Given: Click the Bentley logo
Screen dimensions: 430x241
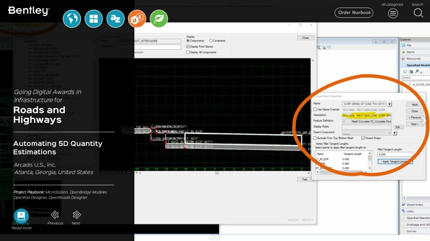Looking at the screenshot, I should (29, 11).
